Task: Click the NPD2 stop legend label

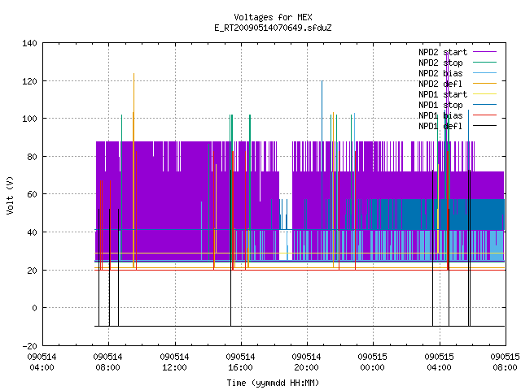Action: point(440,63)
